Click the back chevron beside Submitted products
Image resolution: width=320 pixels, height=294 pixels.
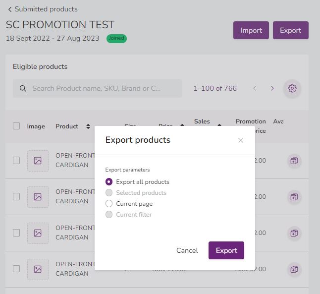(9, 9)
